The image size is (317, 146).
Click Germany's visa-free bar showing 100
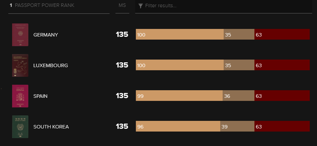pos(180,34)
